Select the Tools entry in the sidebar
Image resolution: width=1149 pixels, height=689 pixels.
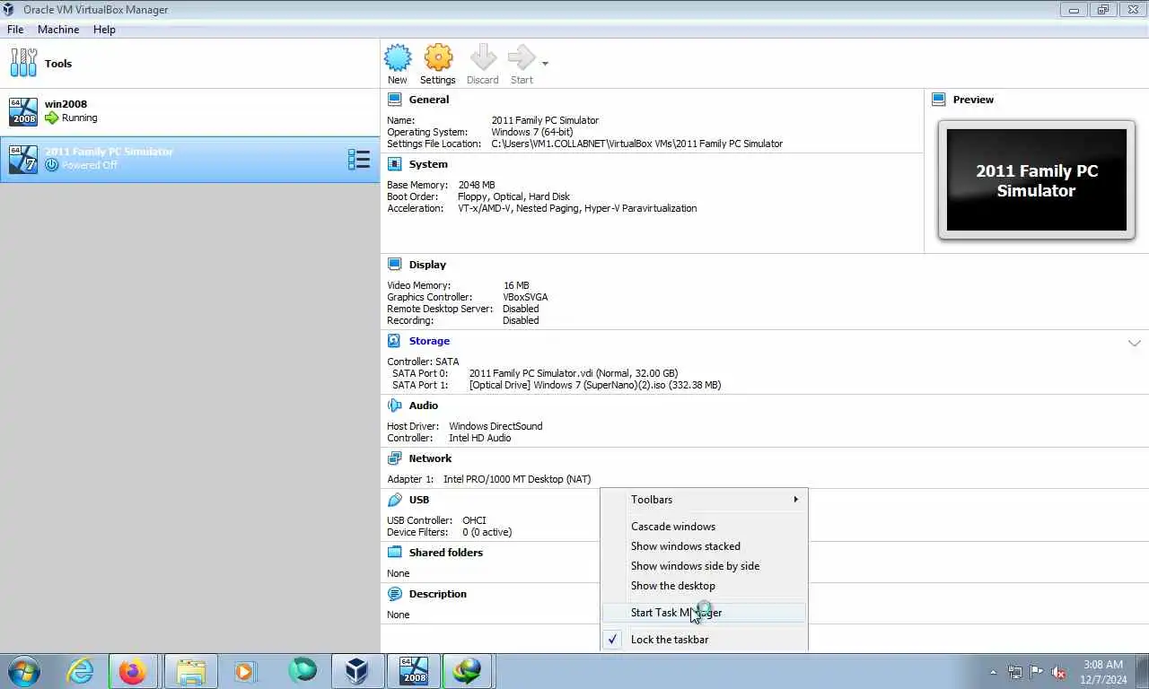tap(190, 64)
